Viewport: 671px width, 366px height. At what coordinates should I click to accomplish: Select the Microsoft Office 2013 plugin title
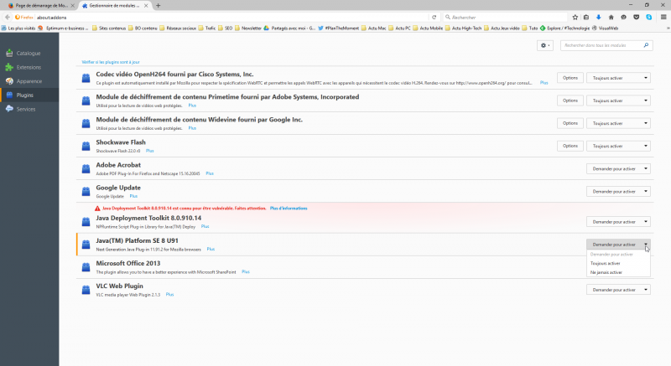128,264
